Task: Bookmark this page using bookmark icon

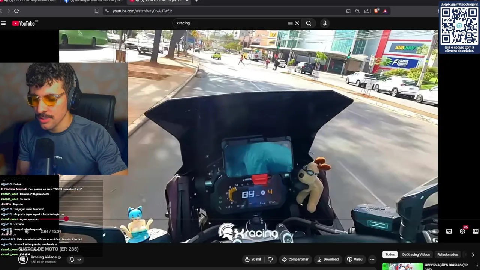Action: point(96,11)
